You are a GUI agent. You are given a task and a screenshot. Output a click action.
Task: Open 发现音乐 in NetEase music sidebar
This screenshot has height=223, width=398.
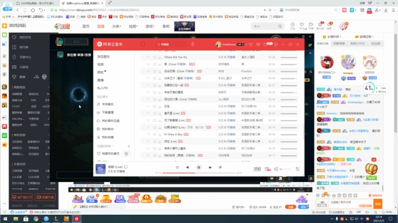[103, 57]
